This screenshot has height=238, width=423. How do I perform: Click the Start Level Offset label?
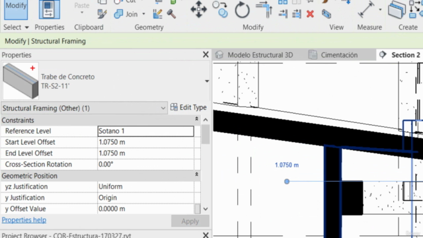click(30, 142)
